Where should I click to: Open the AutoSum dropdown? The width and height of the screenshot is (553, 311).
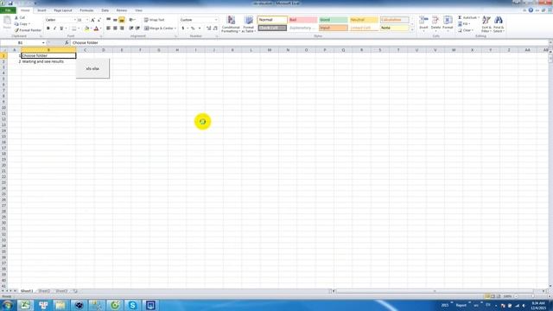tap(479, 17)
